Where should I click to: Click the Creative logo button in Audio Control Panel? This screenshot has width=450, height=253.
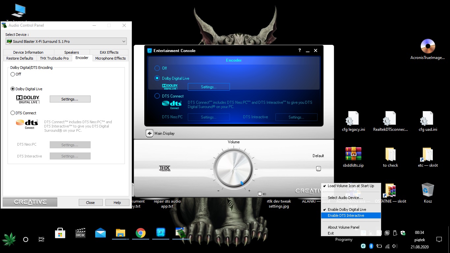pyautogui.click(x=30, y=202)
